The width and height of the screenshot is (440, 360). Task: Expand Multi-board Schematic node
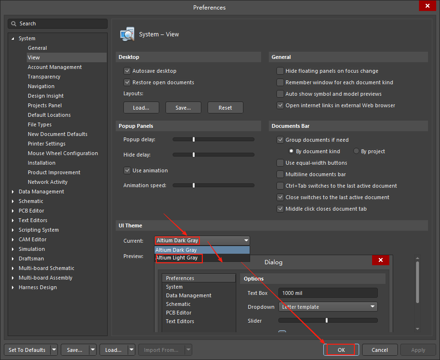tap(12, 269)
